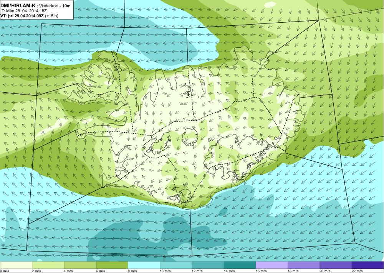Image resolution: width=384 pixels, height=273 pixels.
Task: Click the "DMI/HIRLAM-K" model title text
Action: [18, 6]
